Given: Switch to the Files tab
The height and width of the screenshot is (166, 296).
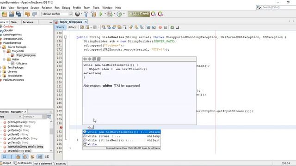Looking at the screenshot, I should point(13,22).
